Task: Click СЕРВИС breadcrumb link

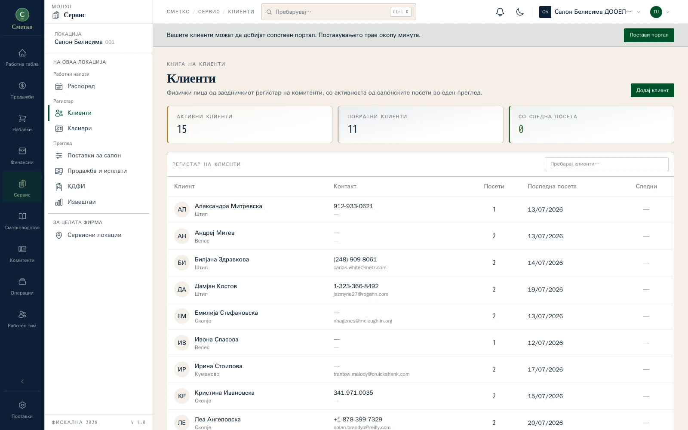Action: click(209, 12)
